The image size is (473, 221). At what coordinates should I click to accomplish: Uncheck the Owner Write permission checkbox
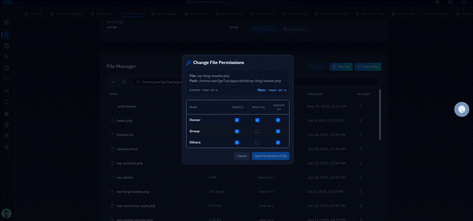(257, 120)
